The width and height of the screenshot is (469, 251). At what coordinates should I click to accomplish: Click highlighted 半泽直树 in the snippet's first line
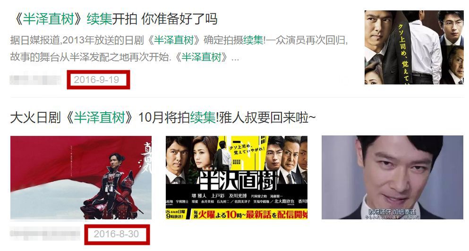pyautogui.click(x=174, y=40)
